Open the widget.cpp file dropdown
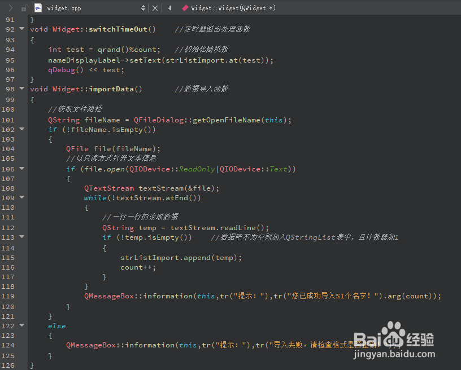 click(x=143, y=8)
